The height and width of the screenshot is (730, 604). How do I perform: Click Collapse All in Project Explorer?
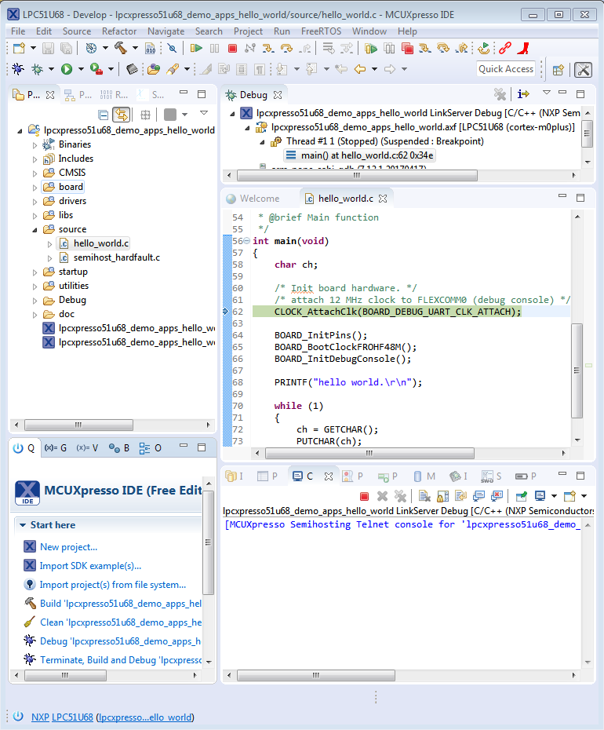click(103, 115)
